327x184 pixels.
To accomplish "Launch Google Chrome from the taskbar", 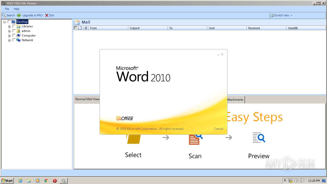I will pyautogui.click(x=46, y=181).
